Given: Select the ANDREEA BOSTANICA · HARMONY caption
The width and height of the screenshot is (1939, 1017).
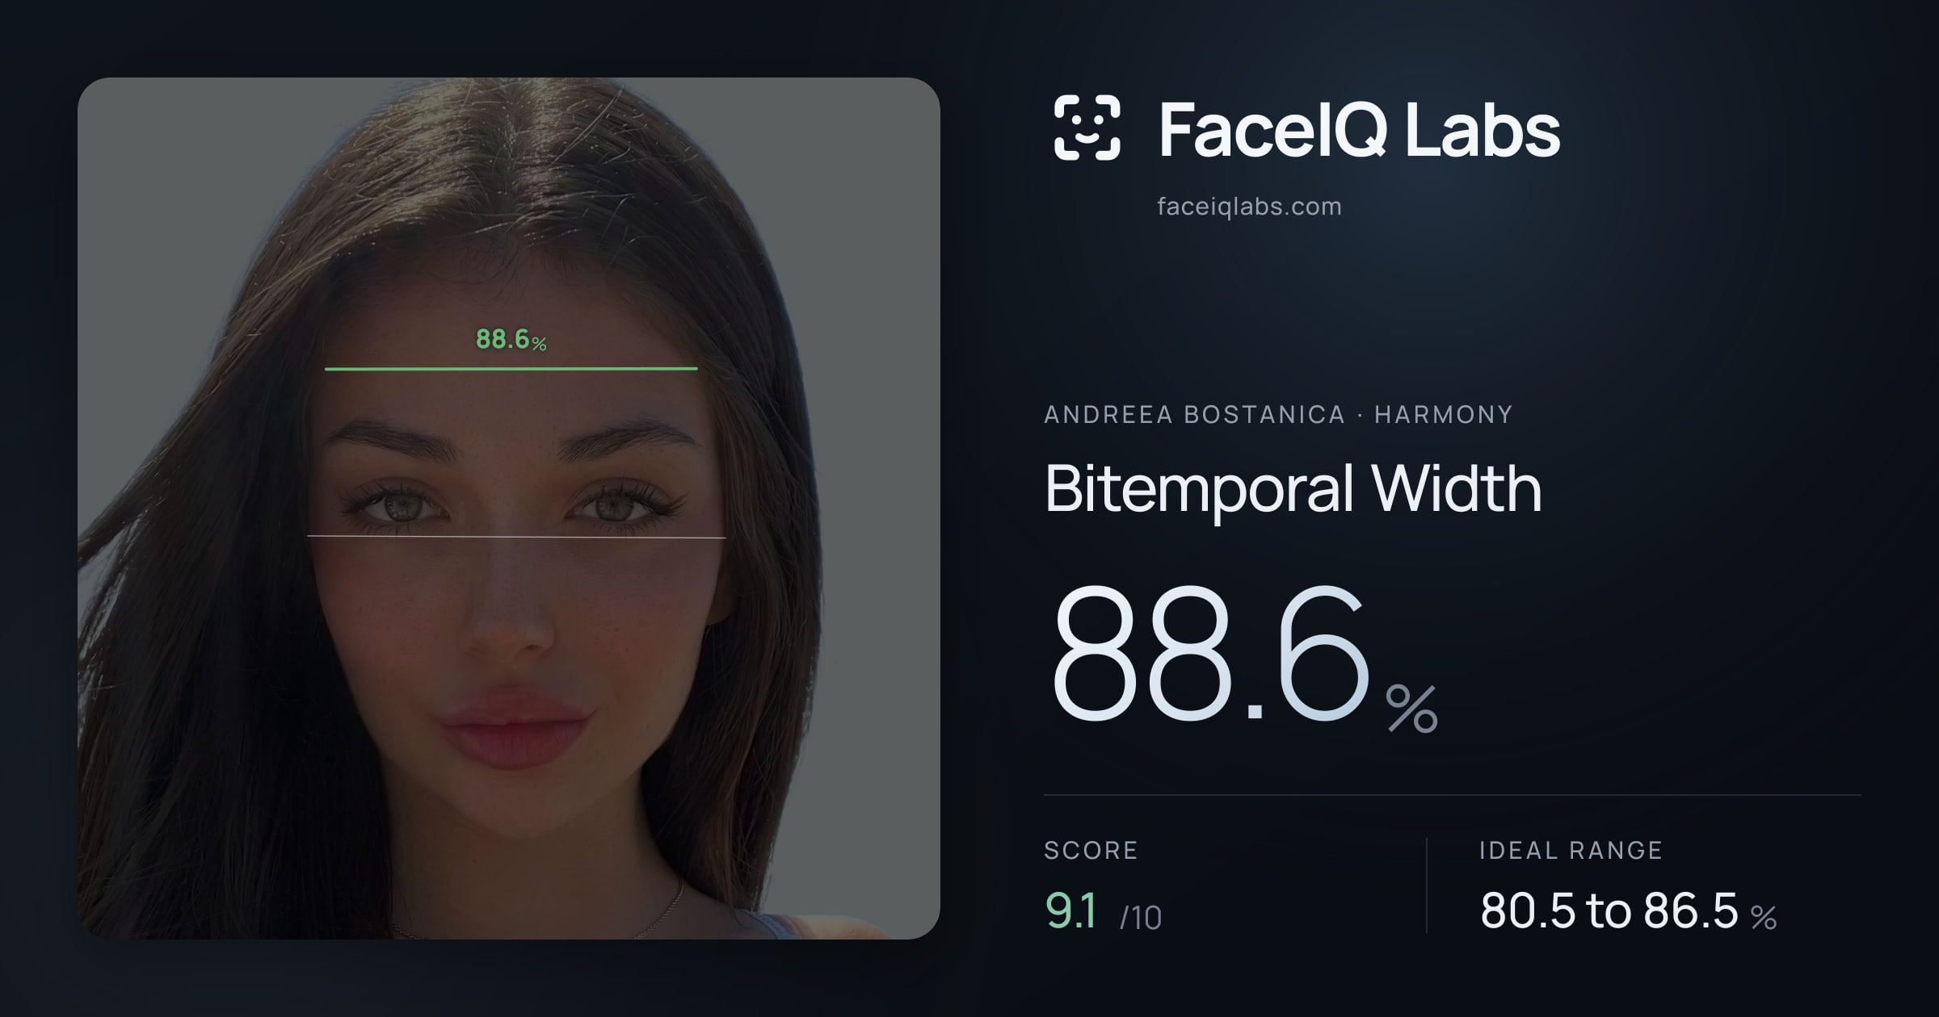Looking at the screenshot, I should click(x=1278, y=415).
